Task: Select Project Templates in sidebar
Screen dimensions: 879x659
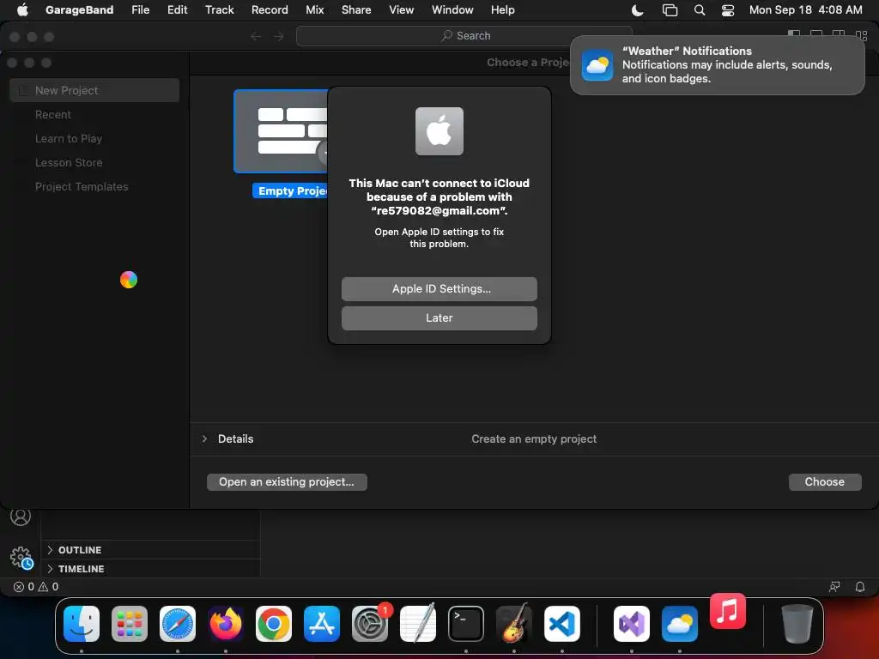Action: point(82,186)
